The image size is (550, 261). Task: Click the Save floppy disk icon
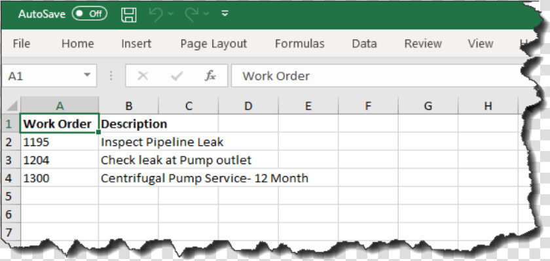[x=129, y=14]
